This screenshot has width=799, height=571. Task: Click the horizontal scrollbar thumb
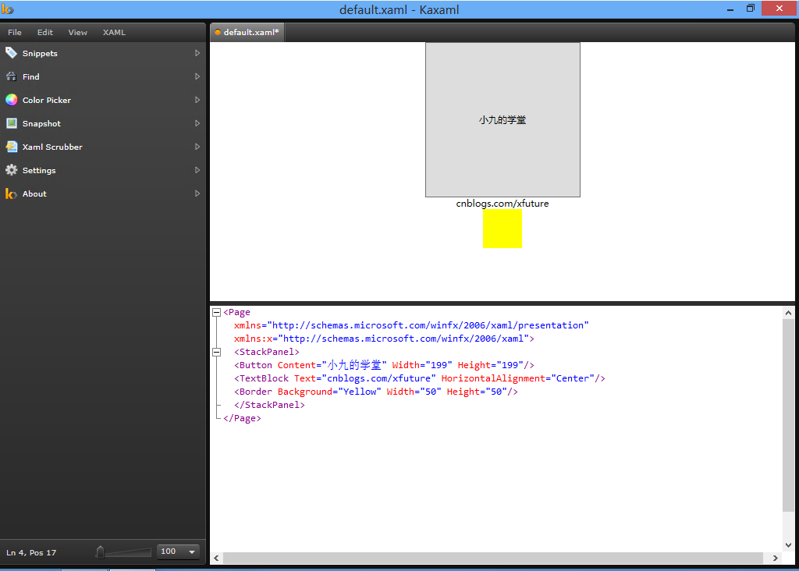pyautogui.click(x=493, y=559)
